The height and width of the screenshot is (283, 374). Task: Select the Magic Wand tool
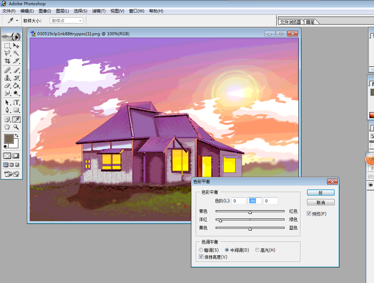(x=16, y=53)
